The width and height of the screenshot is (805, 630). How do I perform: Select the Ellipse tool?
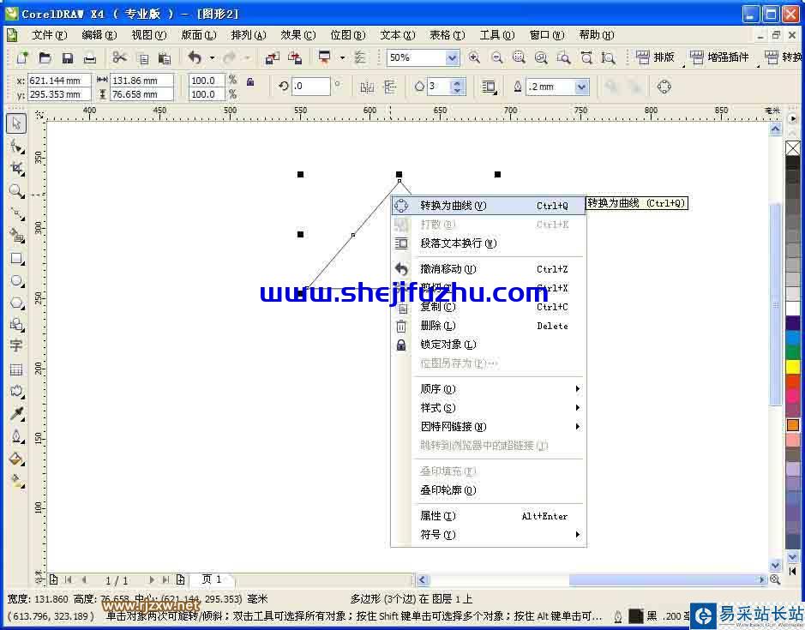point(16,280)
